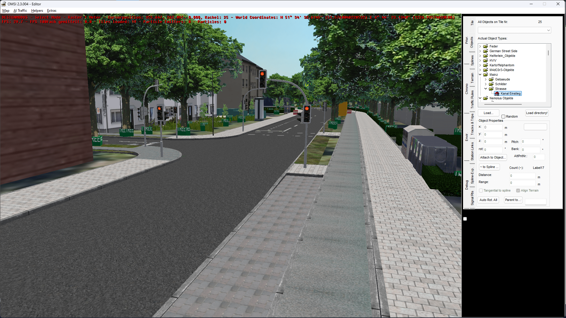Collapse the Mainz tree node
The width and height of the screenshot is (566, 318).
(480, 75)
